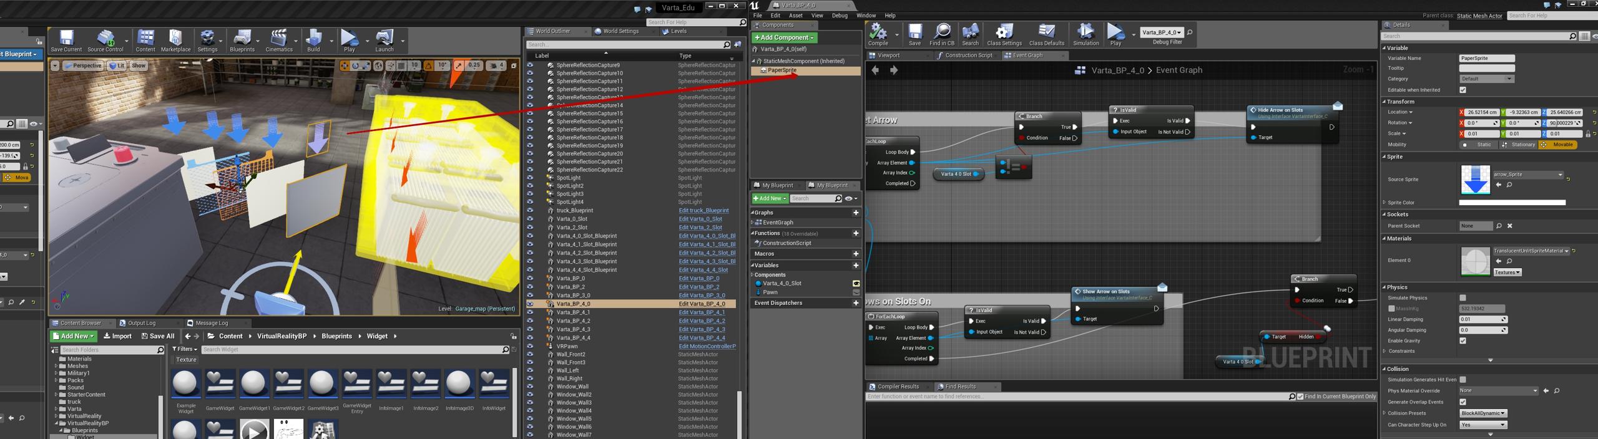Toggle visibility of Varta_BP_4_1 actor
This screenshot has width=1598, height=439.
click(x=530, y=312)
